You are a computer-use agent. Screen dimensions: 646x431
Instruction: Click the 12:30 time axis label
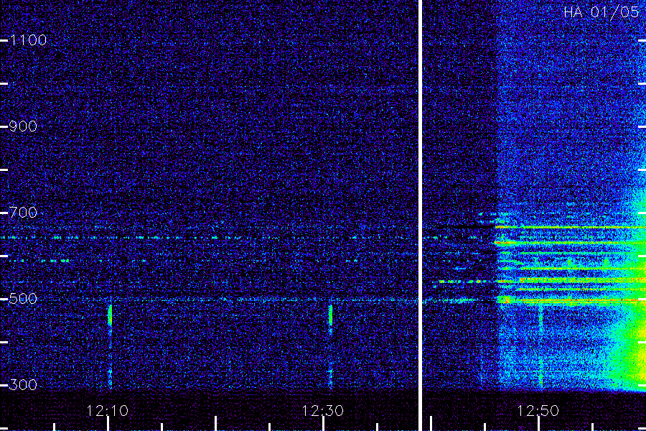322,411
